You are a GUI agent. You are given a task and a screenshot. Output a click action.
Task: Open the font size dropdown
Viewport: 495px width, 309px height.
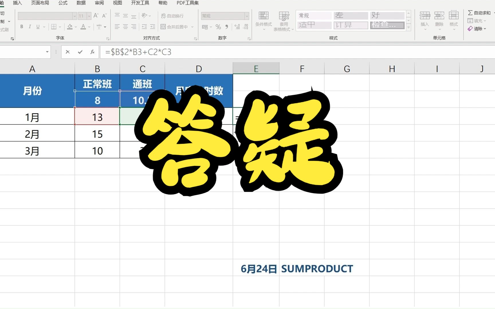click(x=89, y=16)
